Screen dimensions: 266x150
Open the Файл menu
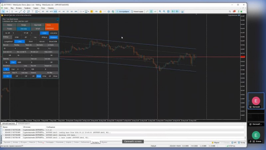[6, 8]
